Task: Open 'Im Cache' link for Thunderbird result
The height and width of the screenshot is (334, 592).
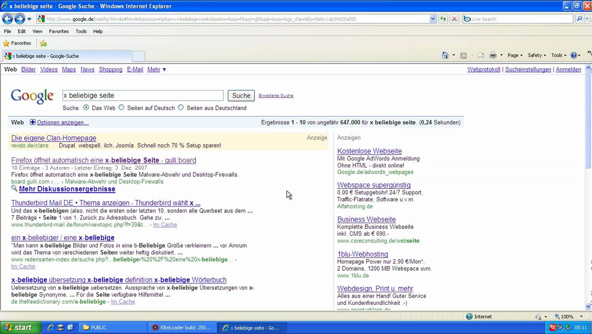Action: pyautogui.click(x=165, y=225)
